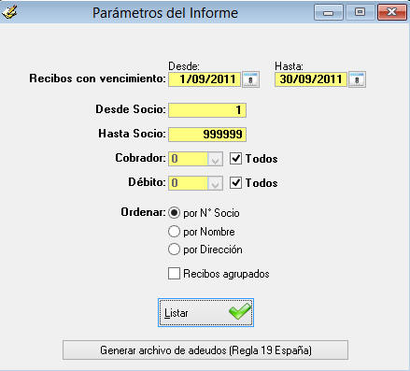Uncheck Todos next to Cobrador
Screen dimensions: 410x371
tap(235, 159)
